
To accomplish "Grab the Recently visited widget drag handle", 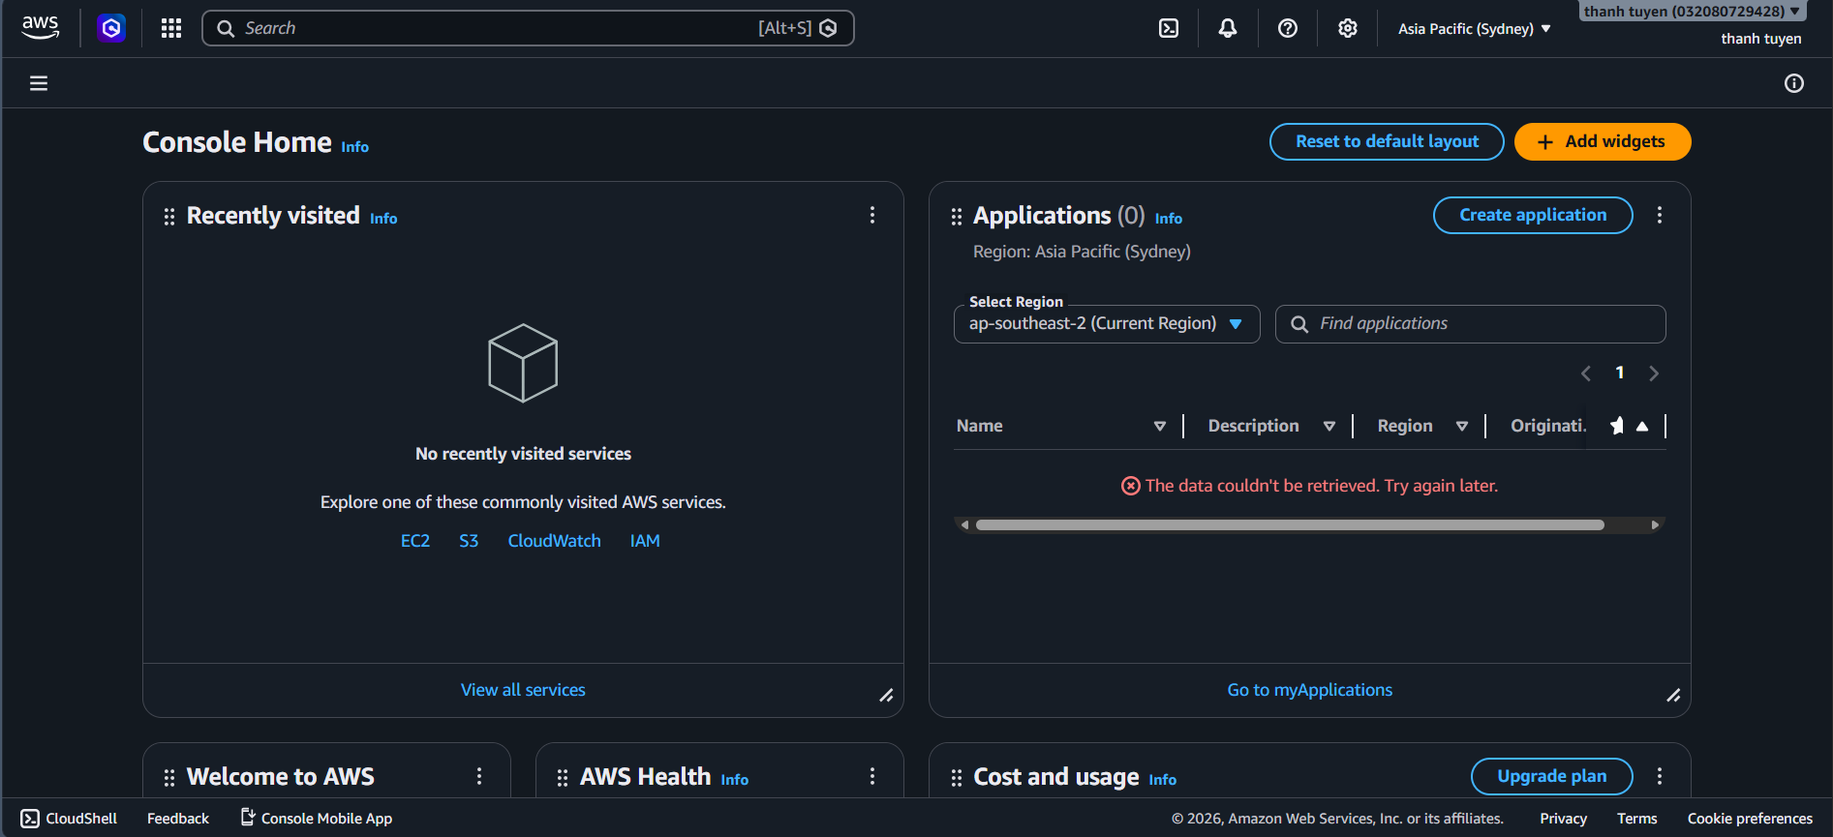I will [169, 217].
